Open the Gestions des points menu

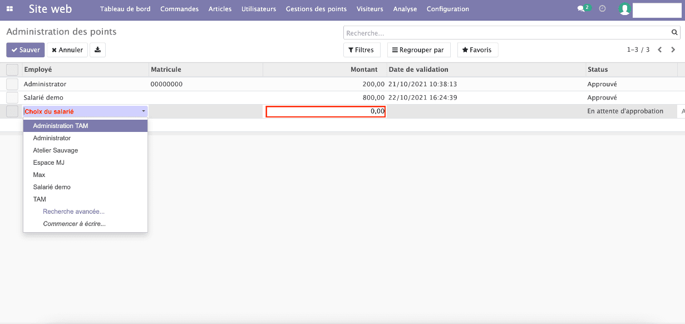click(x=316, y=9)
